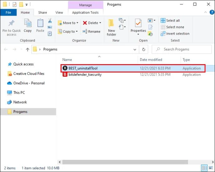Click the Progams address bar path
Viewport: 215px width, 172px height.
pyautogui.click(x=50, y=49)
